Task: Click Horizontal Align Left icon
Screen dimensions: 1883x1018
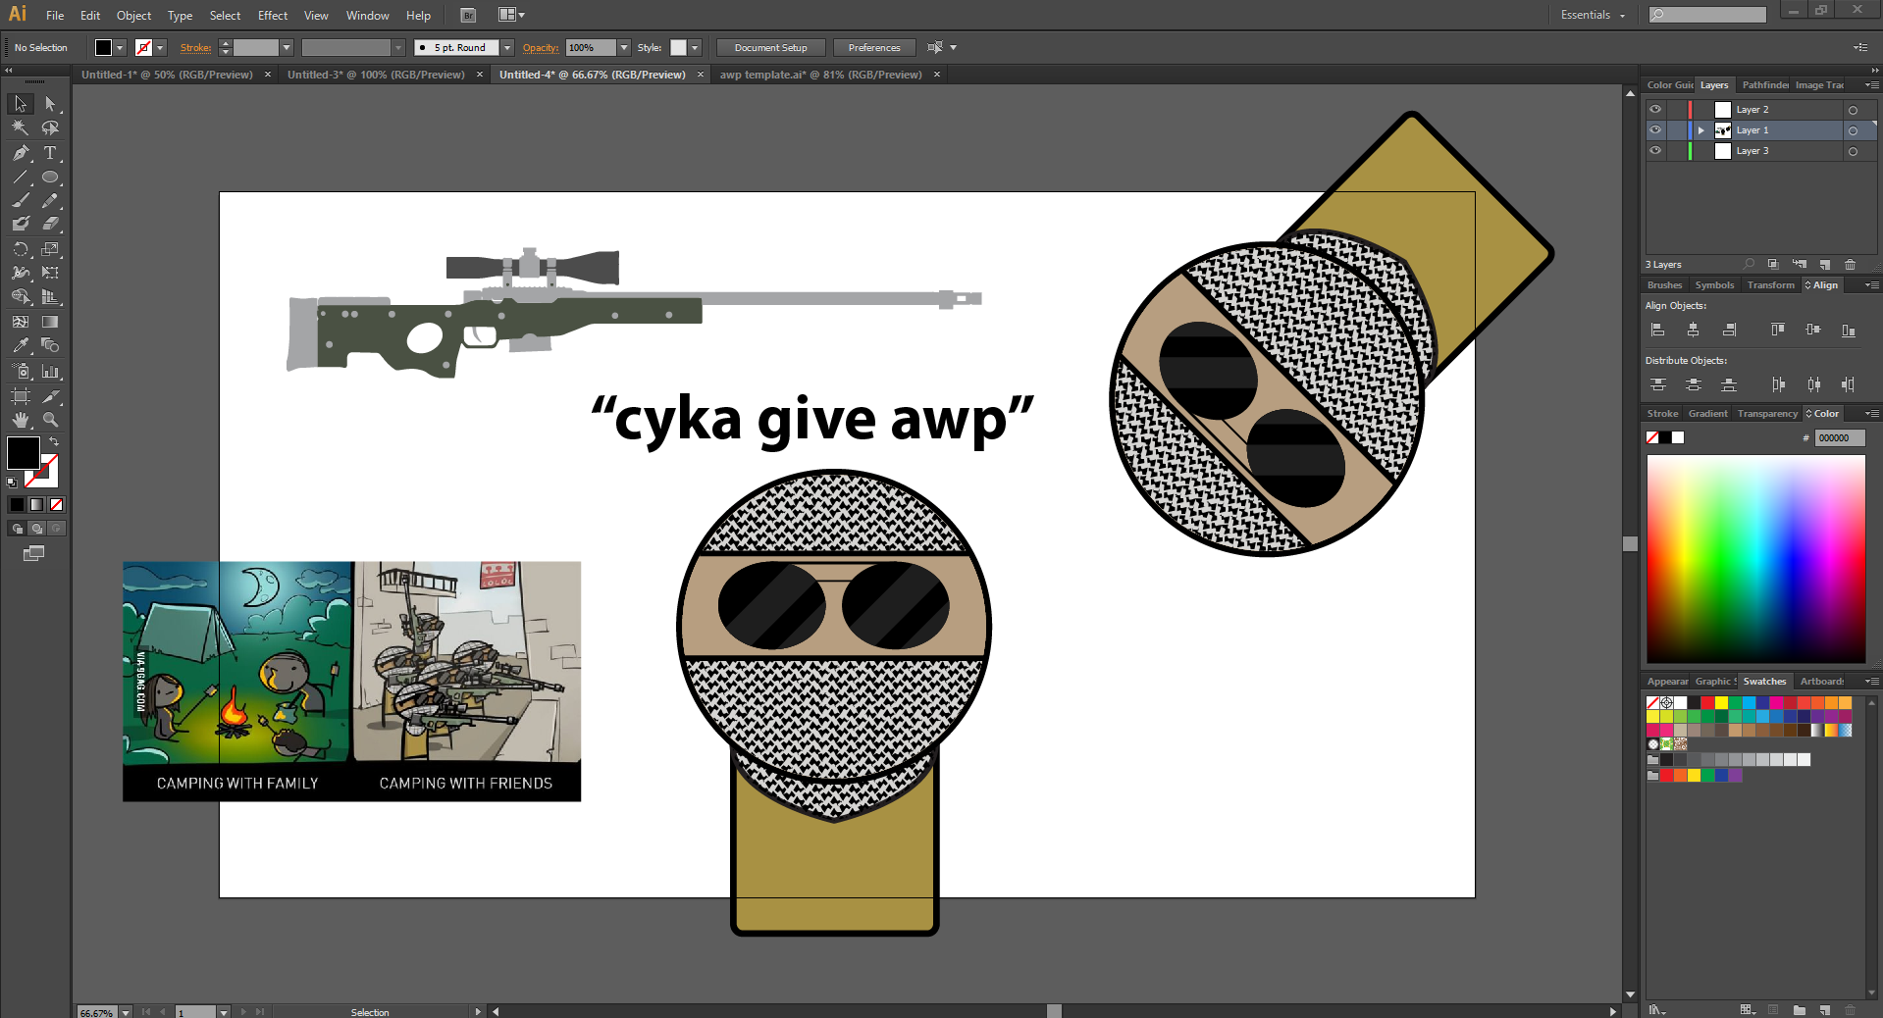Action: tap(1658, 331)
